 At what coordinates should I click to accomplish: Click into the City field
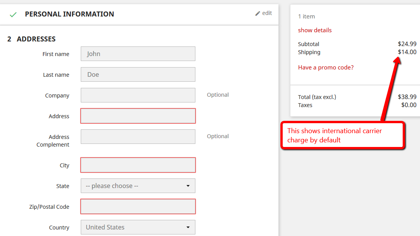point(138,165)
